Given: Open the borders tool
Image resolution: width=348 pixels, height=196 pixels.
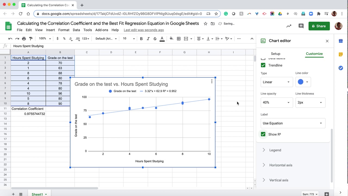Looking at the screenshot, I should click(179, 39).
